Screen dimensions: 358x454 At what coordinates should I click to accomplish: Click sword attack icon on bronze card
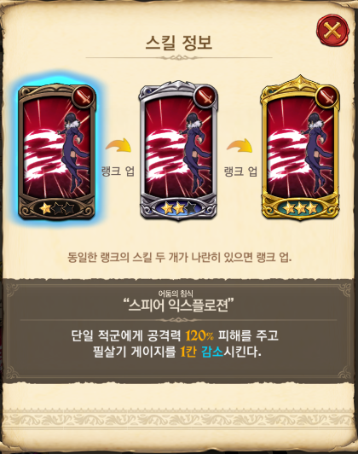click(84, 96)
